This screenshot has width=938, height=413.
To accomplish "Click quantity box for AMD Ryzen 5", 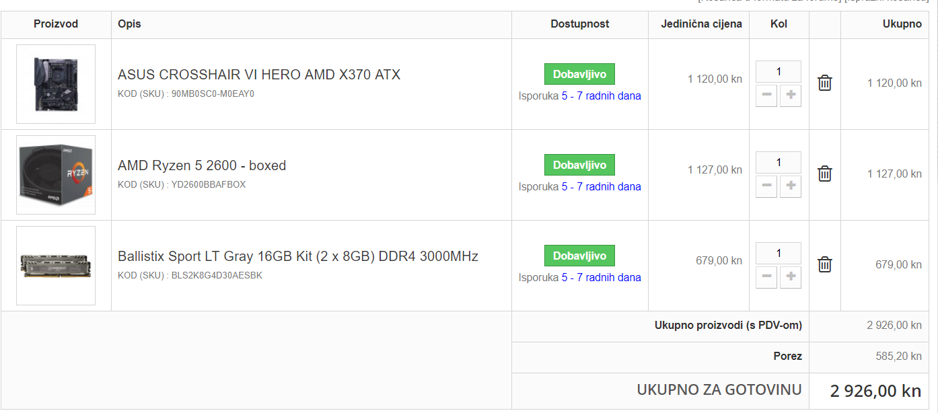I will tap(779, 163).
